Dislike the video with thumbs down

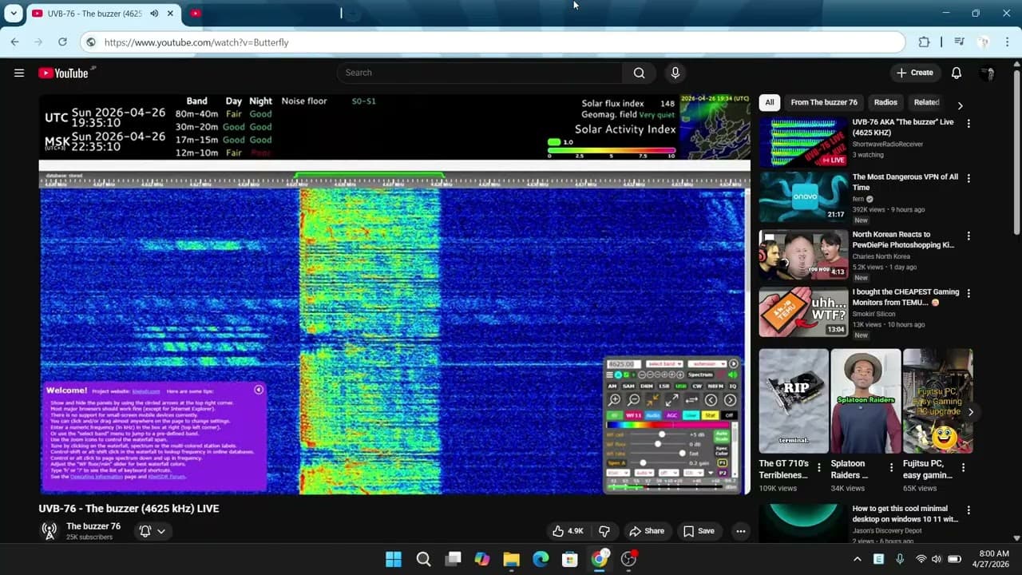pos(604,531)
